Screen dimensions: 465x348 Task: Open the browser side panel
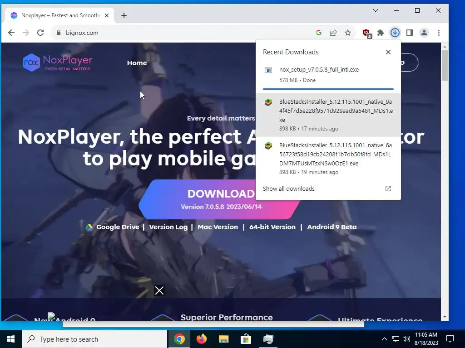point(410,33)
